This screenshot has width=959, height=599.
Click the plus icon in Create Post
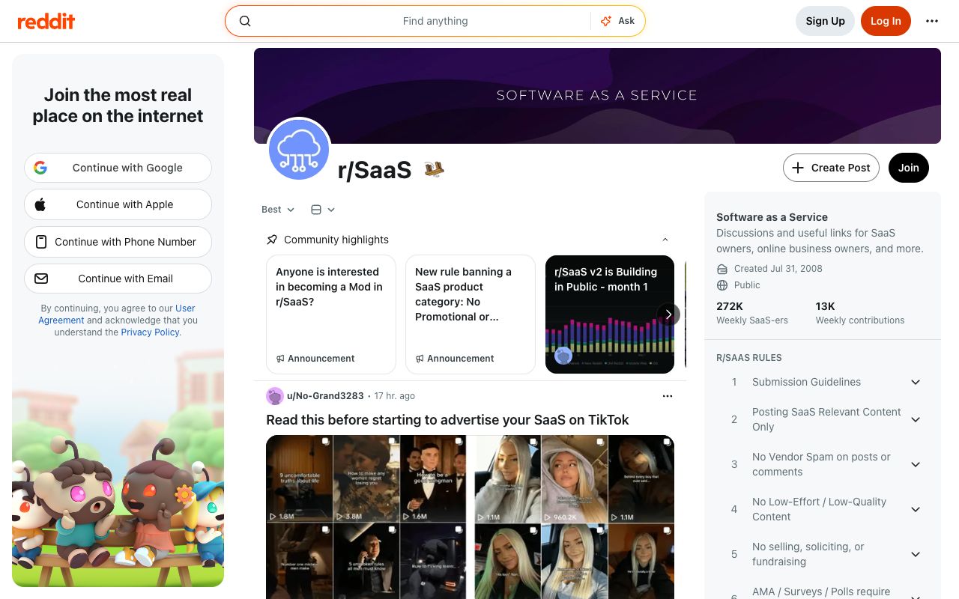coord(798,168)
